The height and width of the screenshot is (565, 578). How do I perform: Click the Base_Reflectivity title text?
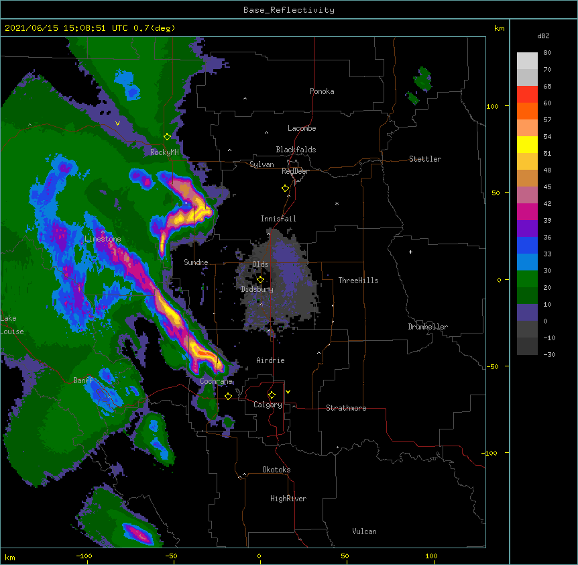[x=289, y=10]
